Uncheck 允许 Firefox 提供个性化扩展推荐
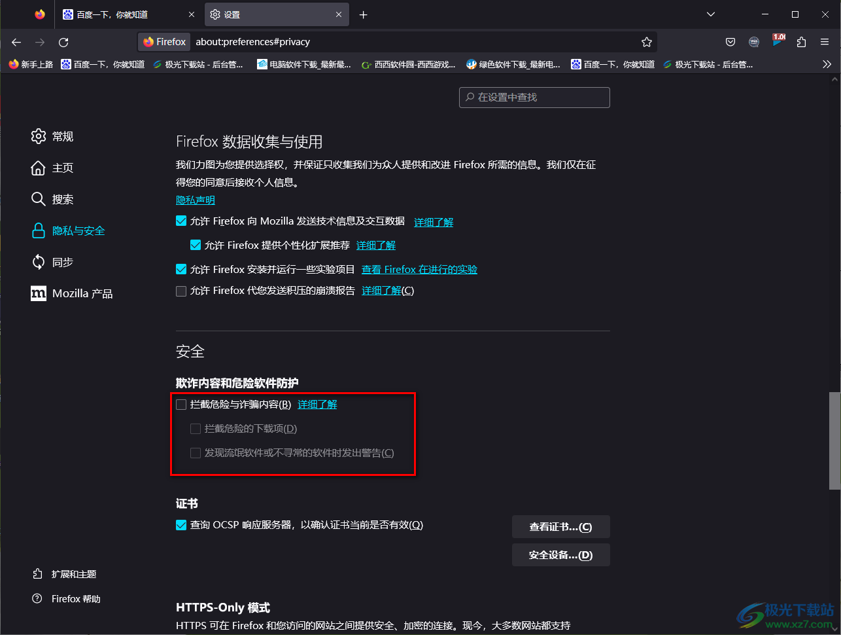 196,245
